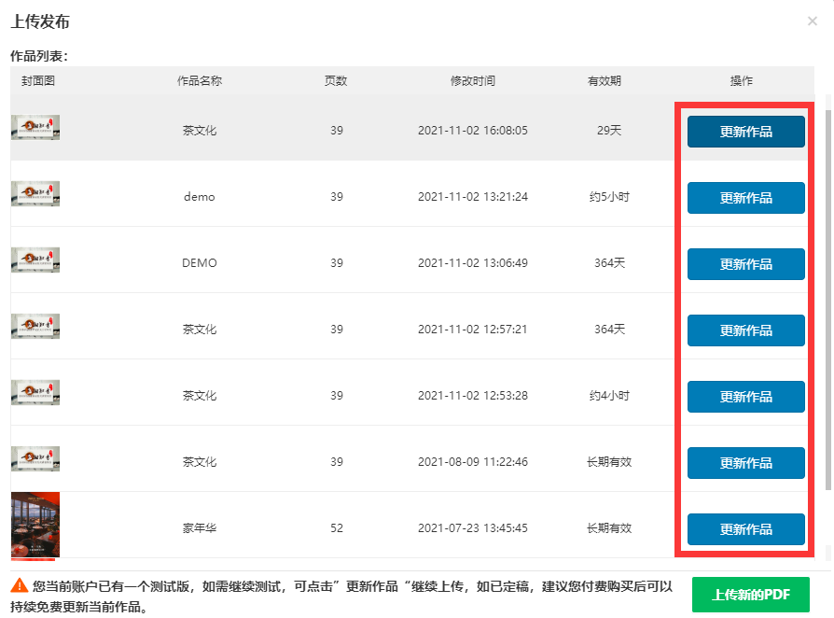Click the cover thumbnail of the 29天 茶文化 work
Image resolution: width=834 pixels, height=618 pixels.
[35, 128]
